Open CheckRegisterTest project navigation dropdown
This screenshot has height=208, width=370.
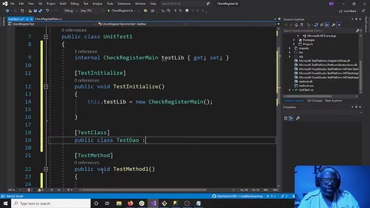click(x=52, y=24)
